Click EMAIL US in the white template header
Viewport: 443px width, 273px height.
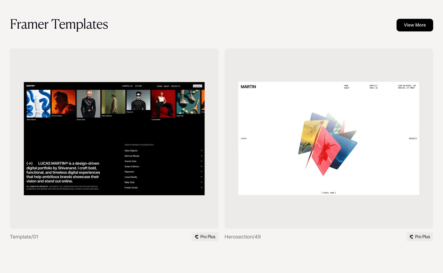pos(373,88)
